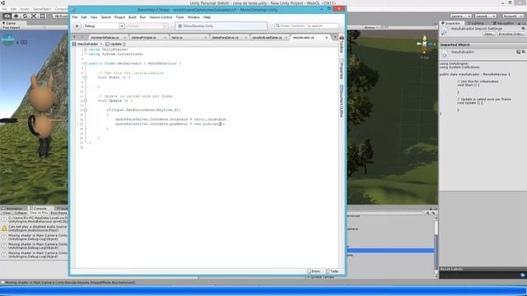Click the Execution Order button
Image resolution: width=527 pixels, height=296 pixels.
point(511,34)
